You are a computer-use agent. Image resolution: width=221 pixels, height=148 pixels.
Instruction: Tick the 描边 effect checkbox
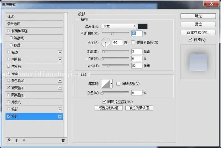pyautogui.click(x=8, y=52)
